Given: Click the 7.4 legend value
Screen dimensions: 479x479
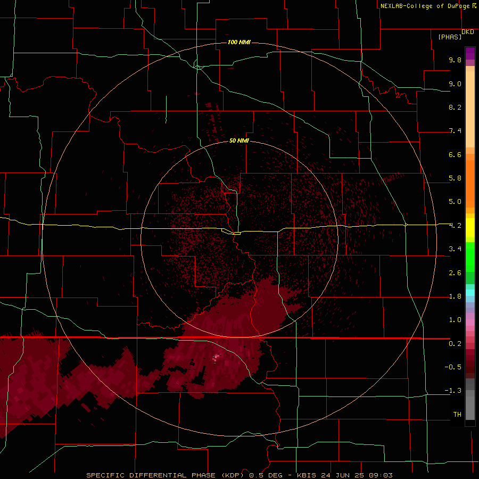Looking at the screenshot, I should click(x=455, y=131).
